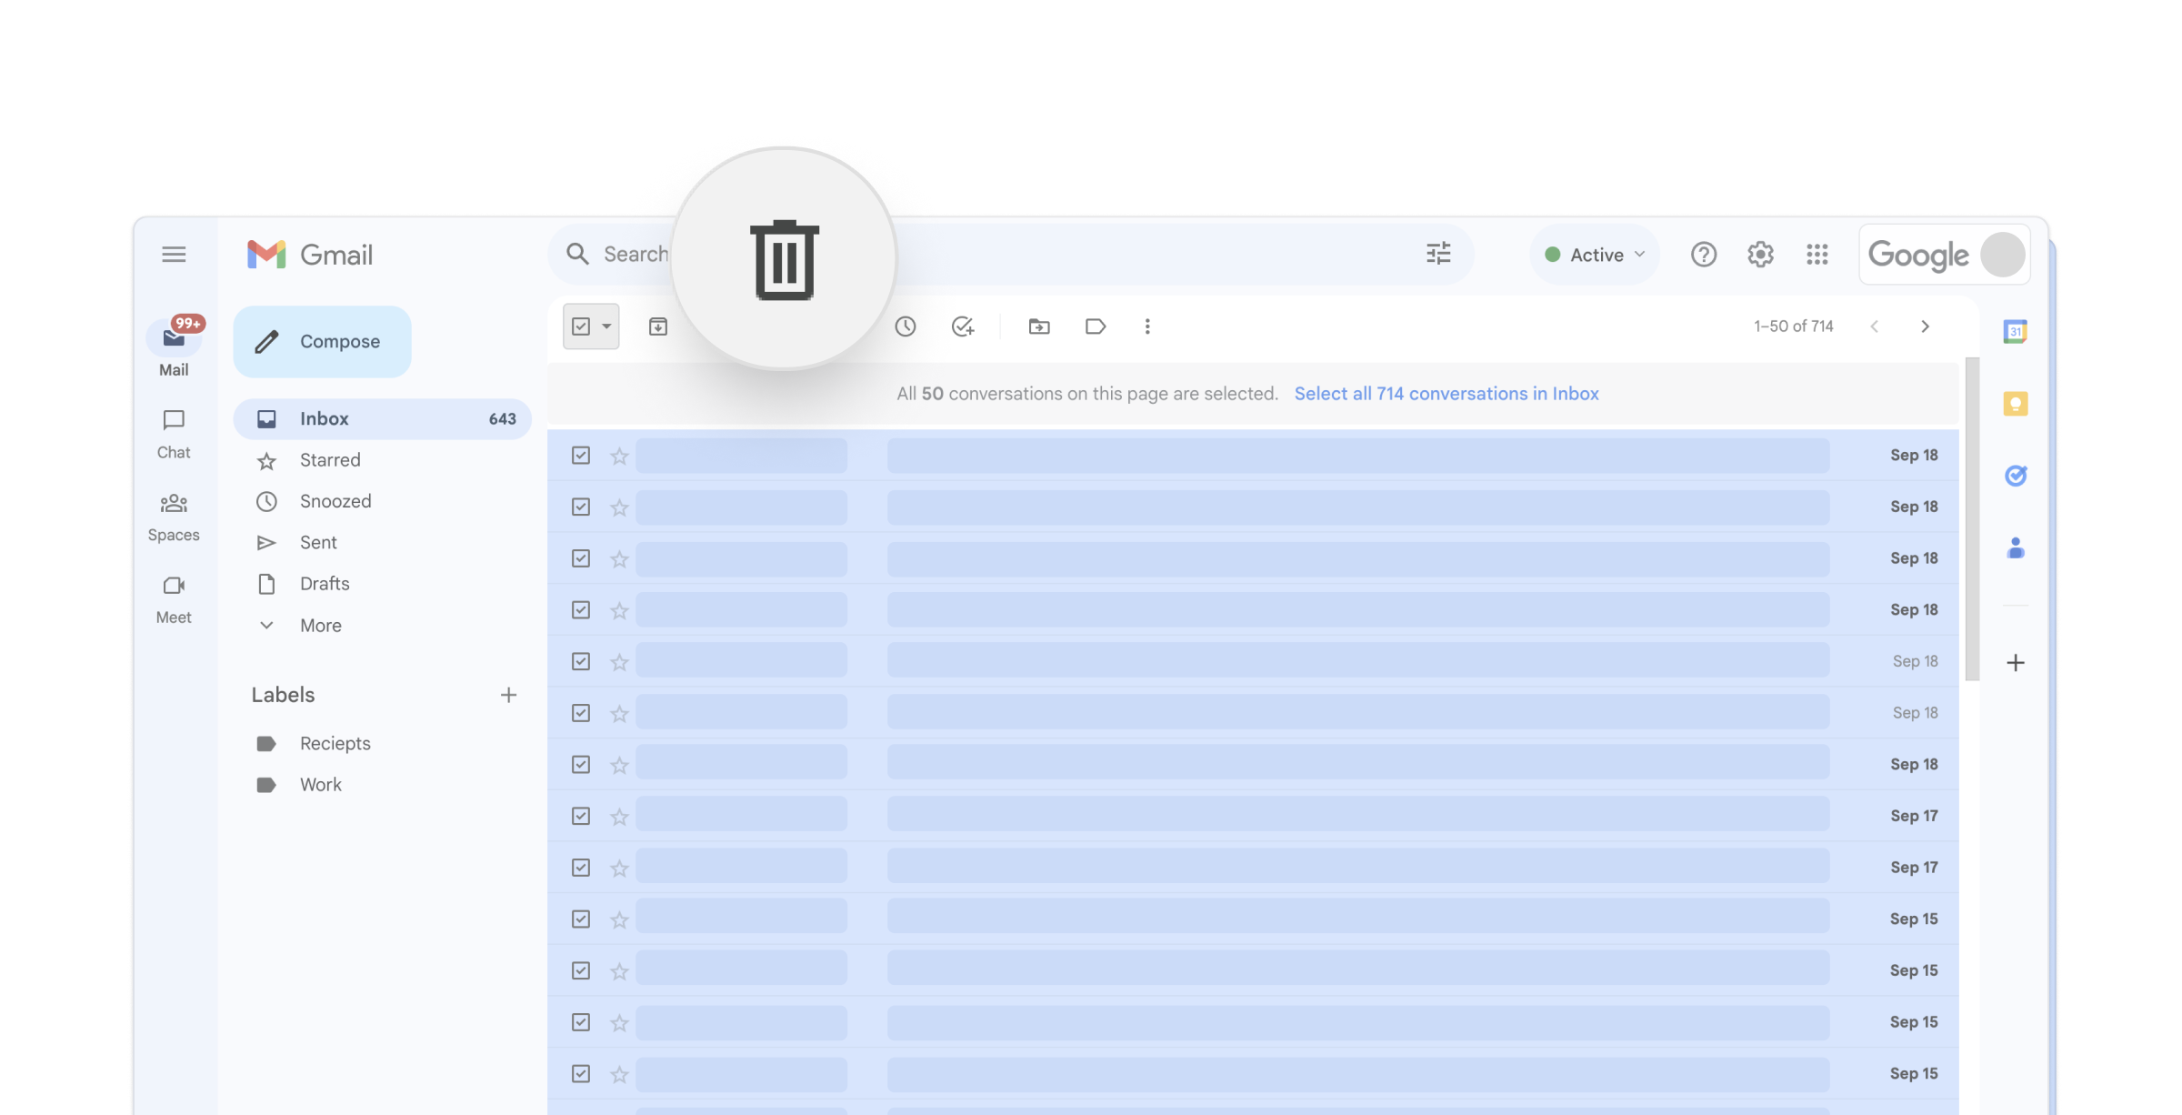Open the select-all checkbox dropdown arrow
Screen dimensions: 2182x1115
pos(606,326)
